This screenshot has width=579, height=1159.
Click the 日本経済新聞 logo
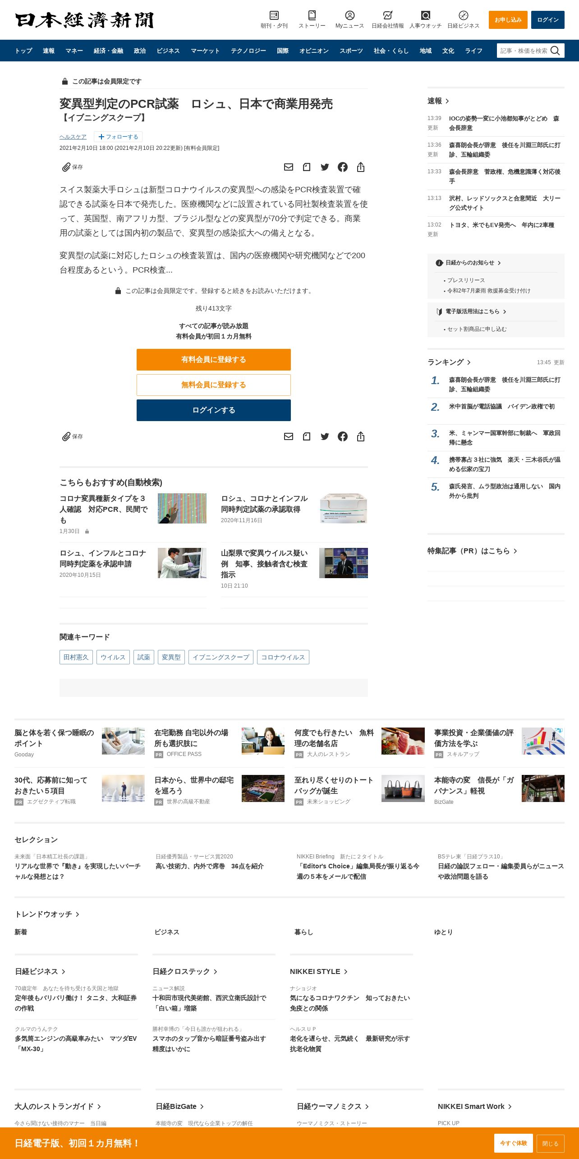point(84,20)
